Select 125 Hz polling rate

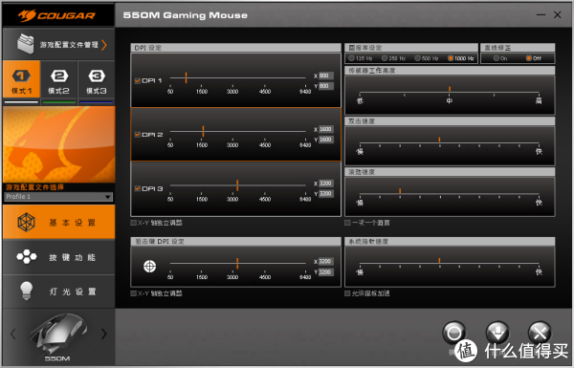[x=351, y=58]
